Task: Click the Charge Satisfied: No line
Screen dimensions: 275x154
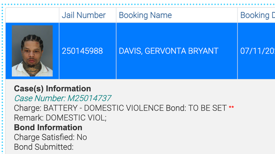Action: click(x=51, y=137)
